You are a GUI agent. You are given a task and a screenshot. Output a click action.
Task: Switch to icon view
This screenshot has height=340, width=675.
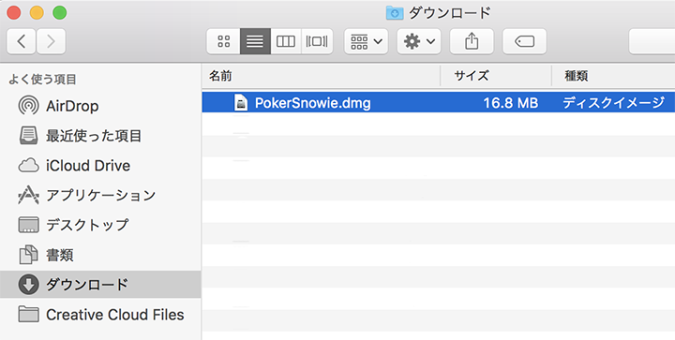click(223, 41)
